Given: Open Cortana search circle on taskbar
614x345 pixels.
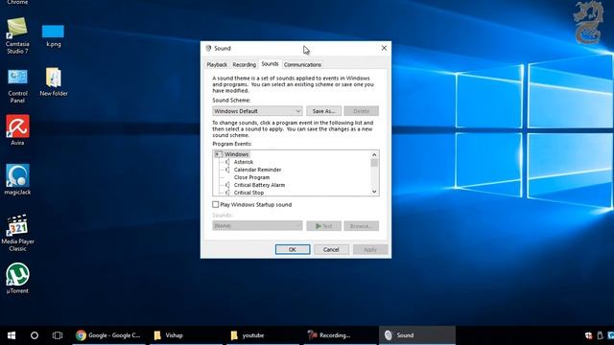Looking at the screenshot, I should click(35, 335).
